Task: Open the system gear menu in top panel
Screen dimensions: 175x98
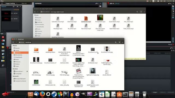Action: click(174, 1)
